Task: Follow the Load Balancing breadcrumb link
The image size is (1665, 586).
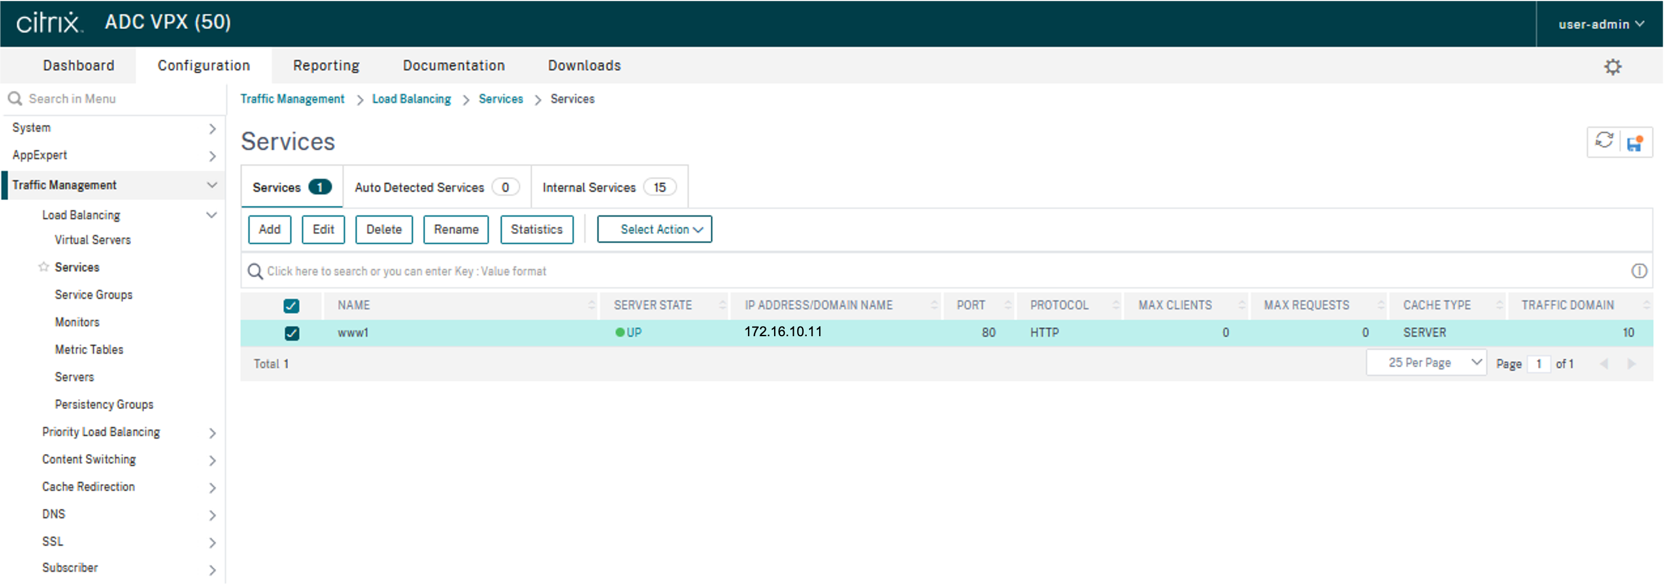Action: tap(411, 99)
